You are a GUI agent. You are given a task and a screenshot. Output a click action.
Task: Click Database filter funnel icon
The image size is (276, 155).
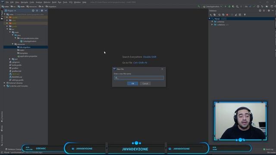pyautogui.click(x=245, y=15)
